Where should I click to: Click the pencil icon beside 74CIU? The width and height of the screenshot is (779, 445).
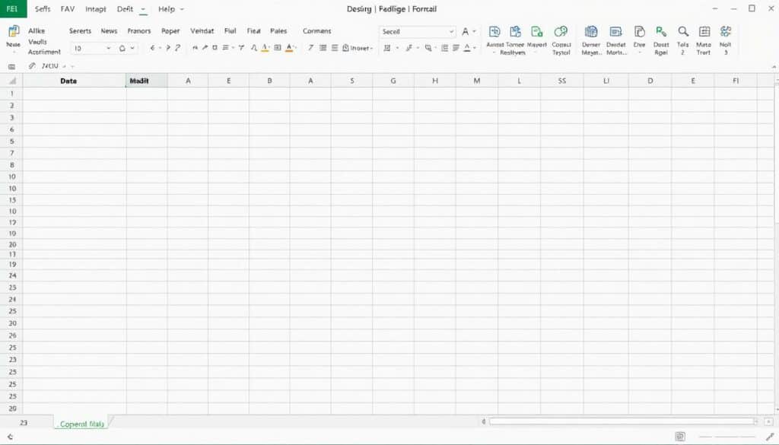[32, 65]
